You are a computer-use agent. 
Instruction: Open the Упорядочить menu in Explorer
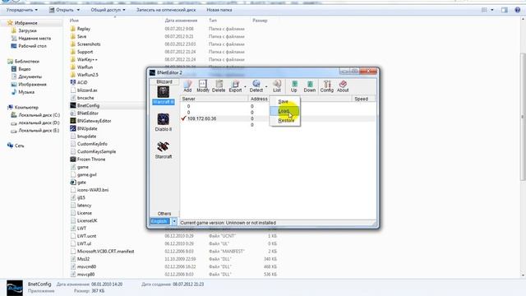(x=22, y=10)
